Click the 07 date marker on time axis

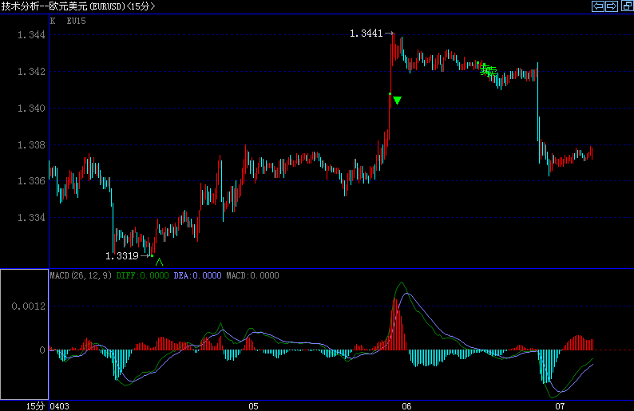coord(560,406)
